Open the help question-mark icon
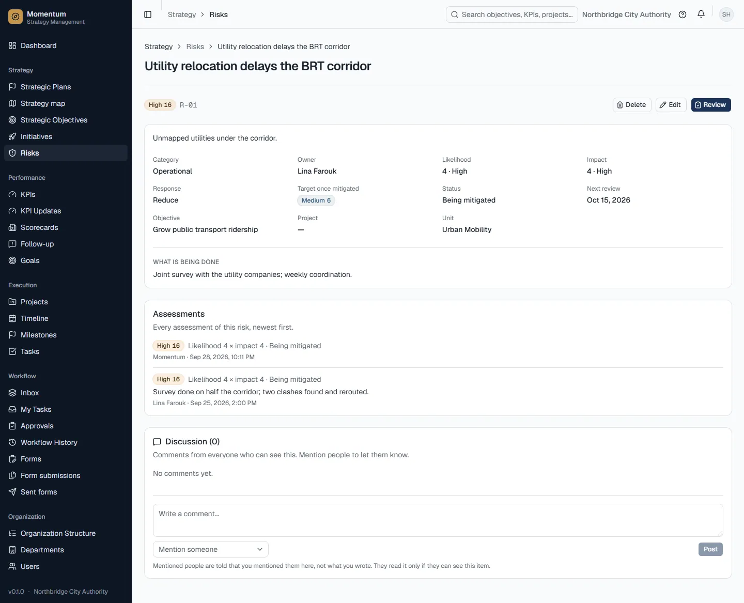 click(683, 14)
